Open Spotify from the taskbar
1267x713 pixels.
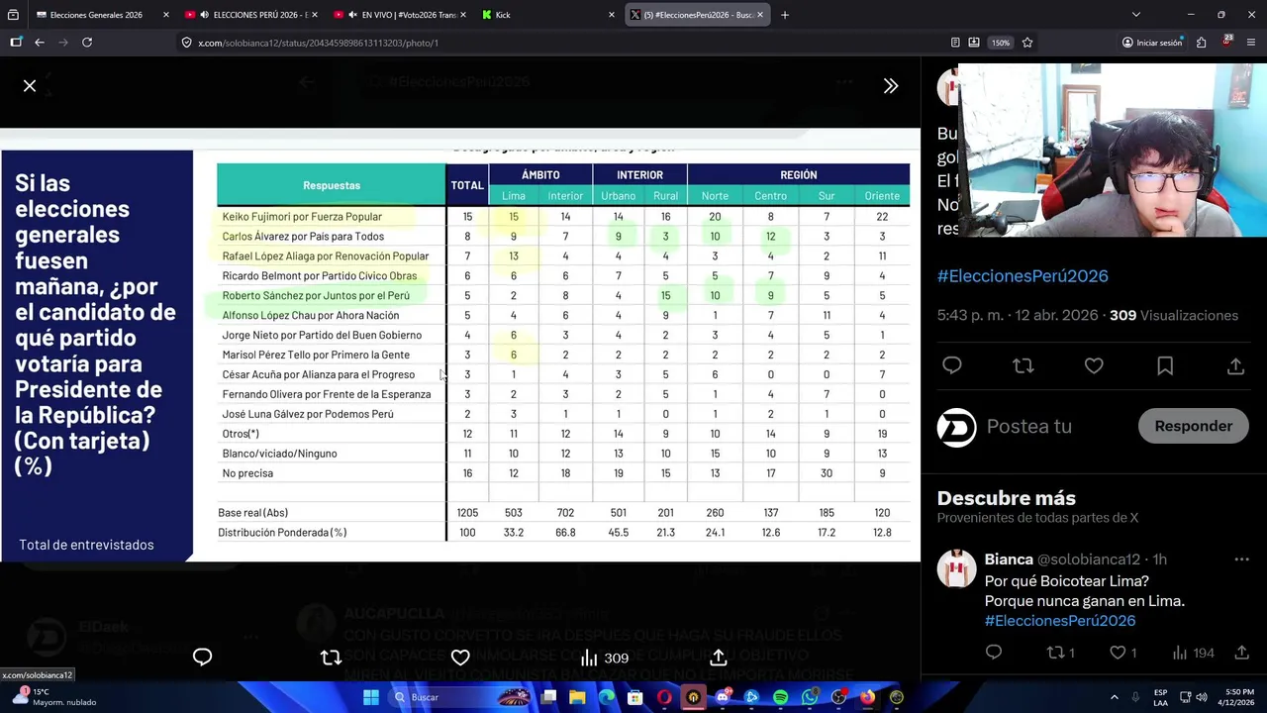pos(780,697)
